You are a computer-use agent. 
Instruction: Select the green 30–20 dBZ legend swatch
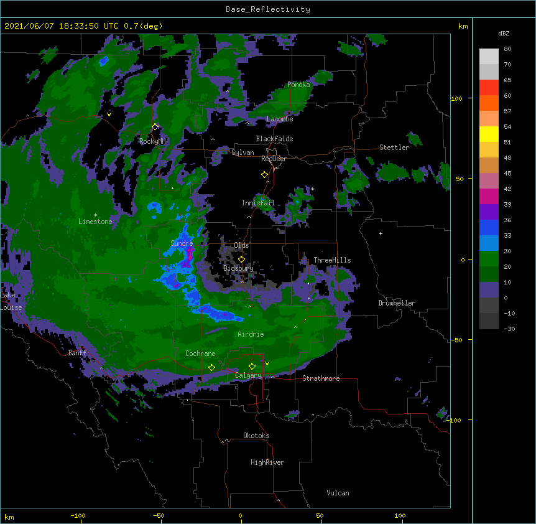(489, 259)
